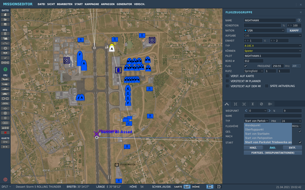Save mission with the disk icon

pos(5,24)
